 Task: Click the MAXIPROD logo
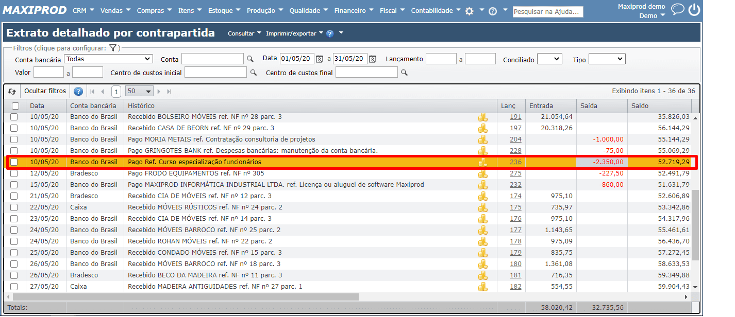(x=35, y=10)
